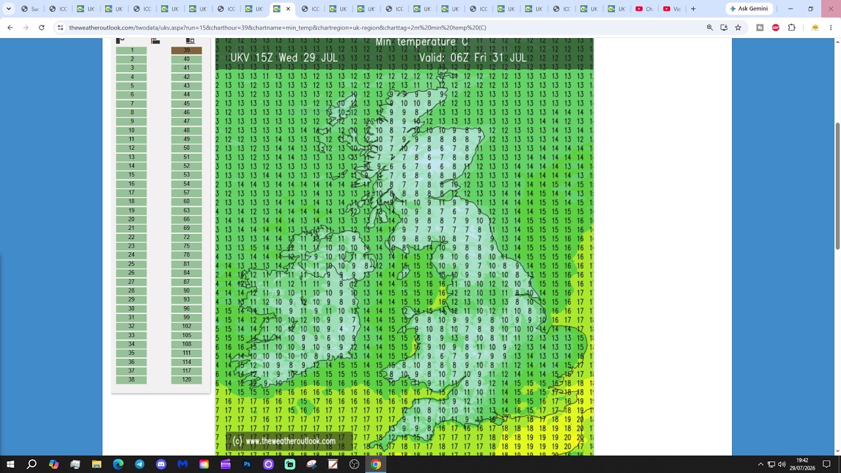
Task: Select forecast hour 24
Action: 131,255
